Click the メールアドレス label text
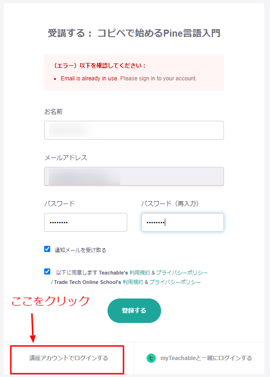The height and width of the screenshot is (377, 270). point(66,158)
